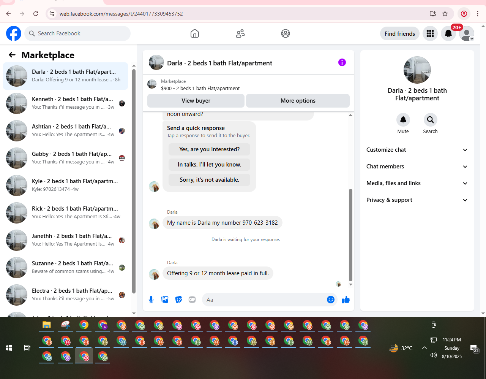Open the Windows Start button
486x379 pixels.
pos(9,348)
